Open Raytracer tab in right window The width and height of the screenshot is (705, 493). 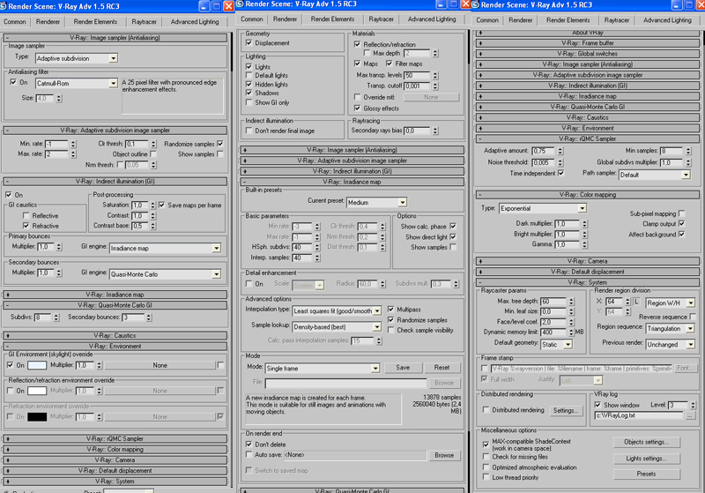616,20
